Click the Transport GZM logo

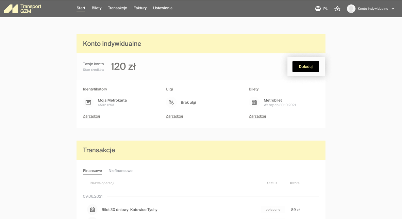(23, 9)
